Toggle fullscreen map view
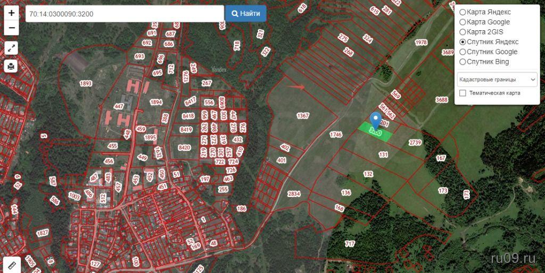The image size is (545, 273). [x=12, y=48]
